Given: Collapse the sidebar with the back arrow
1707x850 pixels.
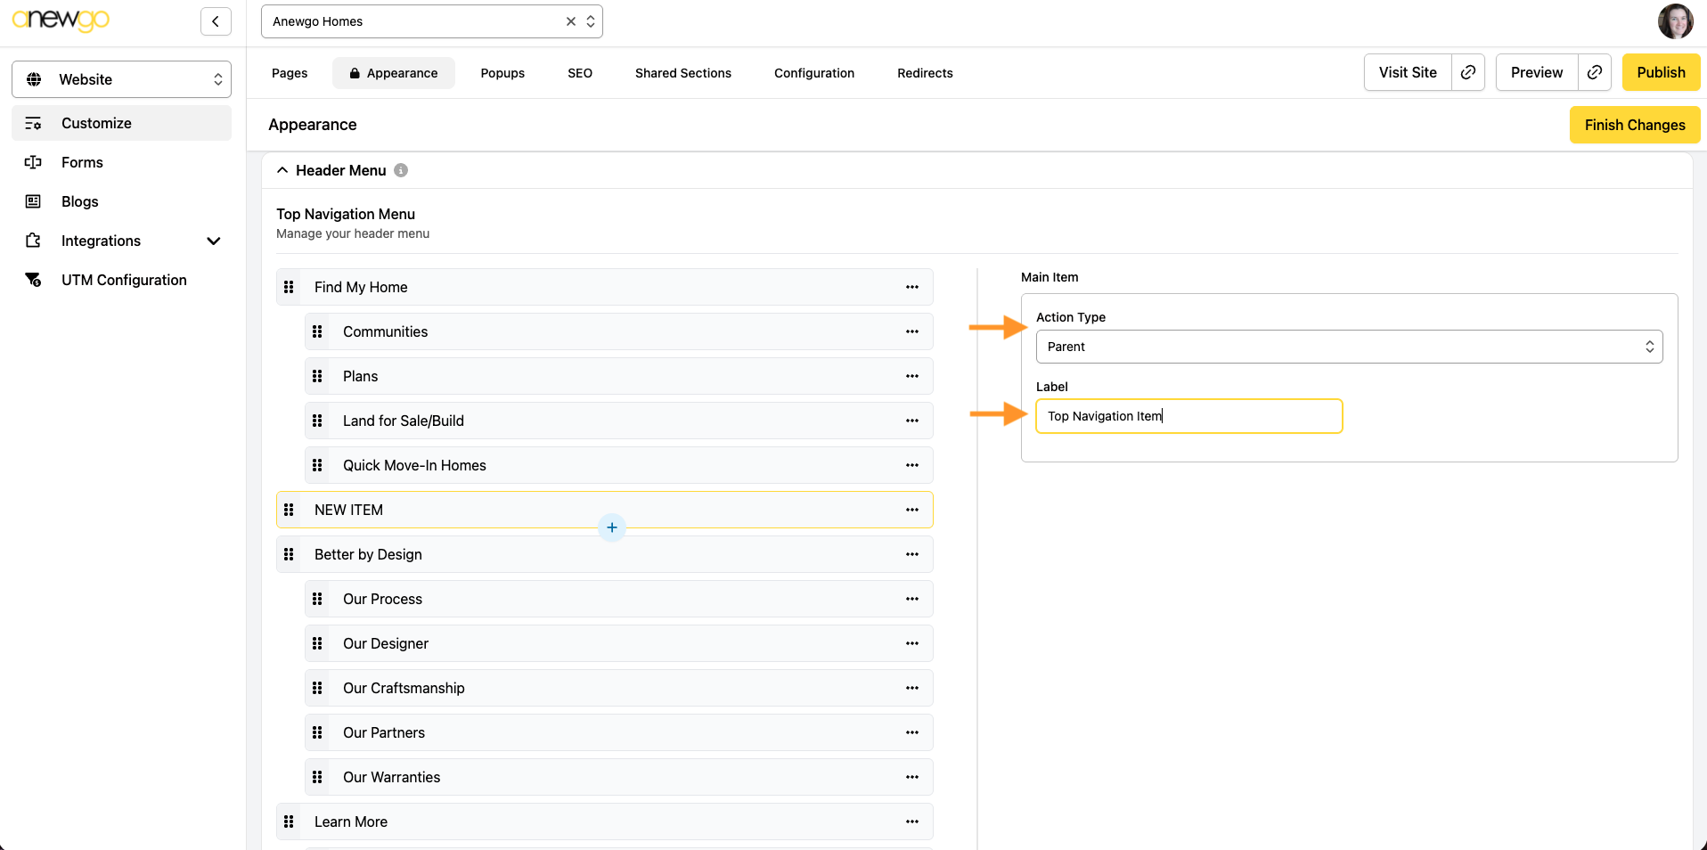Looking at the screenshot, I should 216,21.
